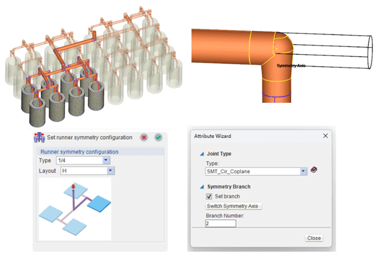This screenshot has width=383, height=257.
Task: Click the Branch Number input field
Action: click(x=221, y=224)
